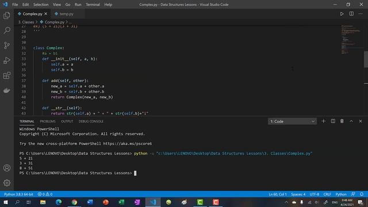Click the 'return Complex(new_a, new_b)' line
The height and width of the screenshot is (207, 368).
click(82, 97)
